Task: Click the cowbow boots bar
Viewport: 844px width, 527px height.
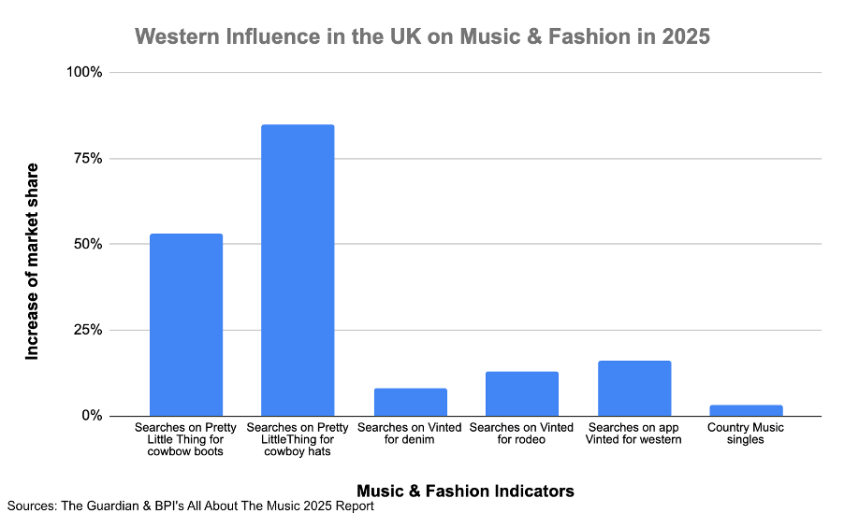Action: (185, 325)
